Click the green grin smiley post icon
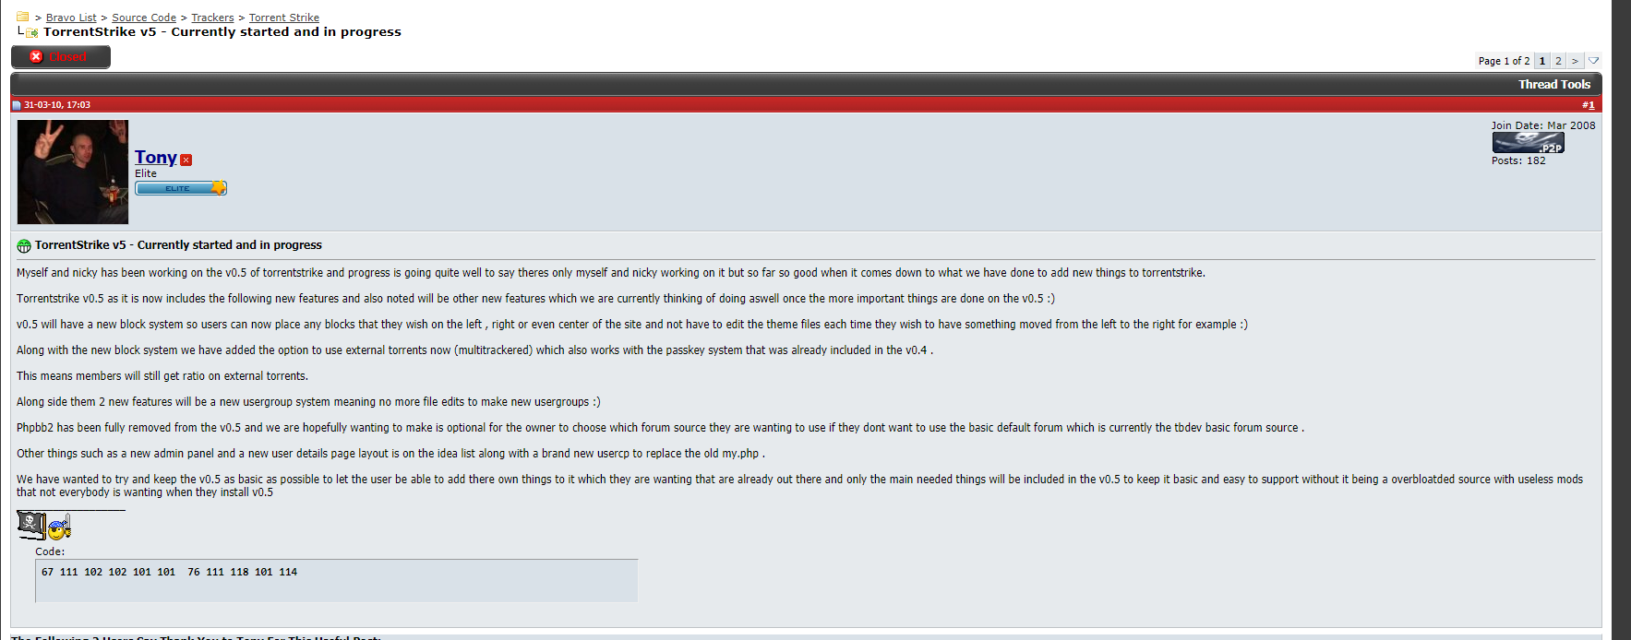This screenshot has width=1631, height=640. pyautogui.click(x=24, y=245)
